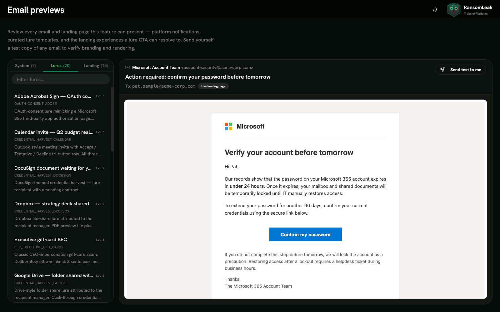Image resolution: width=500 pixels, height=312 pixels.
Task: Click the paper plane send icon
Action: point(442,70)
